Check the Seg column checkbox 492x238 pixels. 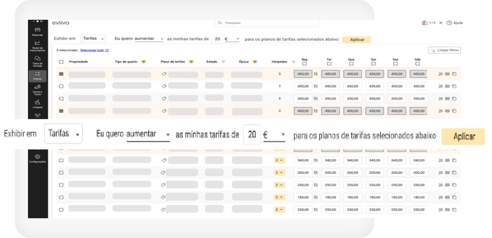click(304, 64)
